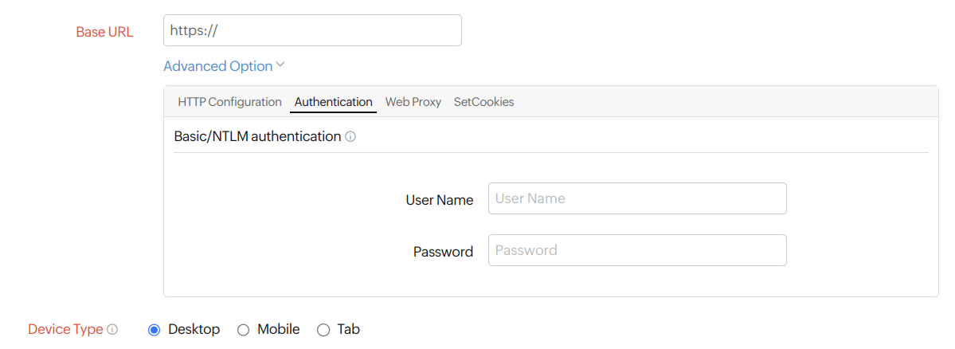
Task: Click the Password input box
Action: click(x=637, y=250)
